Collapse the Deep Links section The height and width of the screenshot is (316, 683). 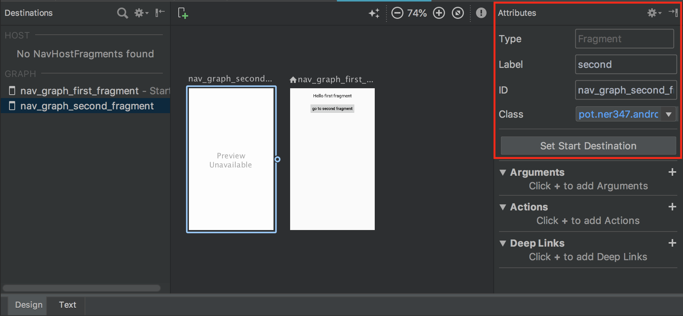point(502,243)
